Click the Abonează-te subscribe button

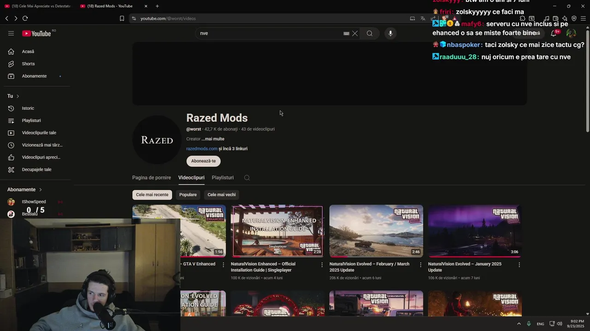pos(203,161)
